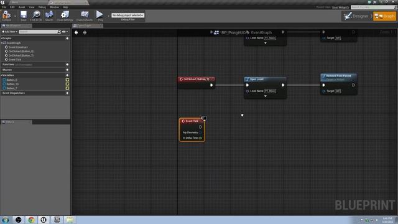Collapse the Graphs section

[x=2, y=39]
